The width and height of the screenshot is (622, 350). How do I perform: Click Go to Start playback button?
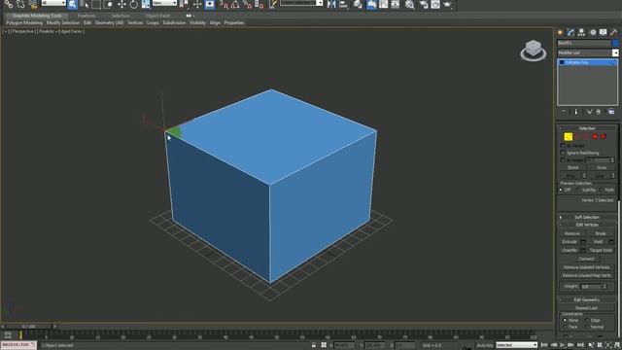click(x=544, y=345)
